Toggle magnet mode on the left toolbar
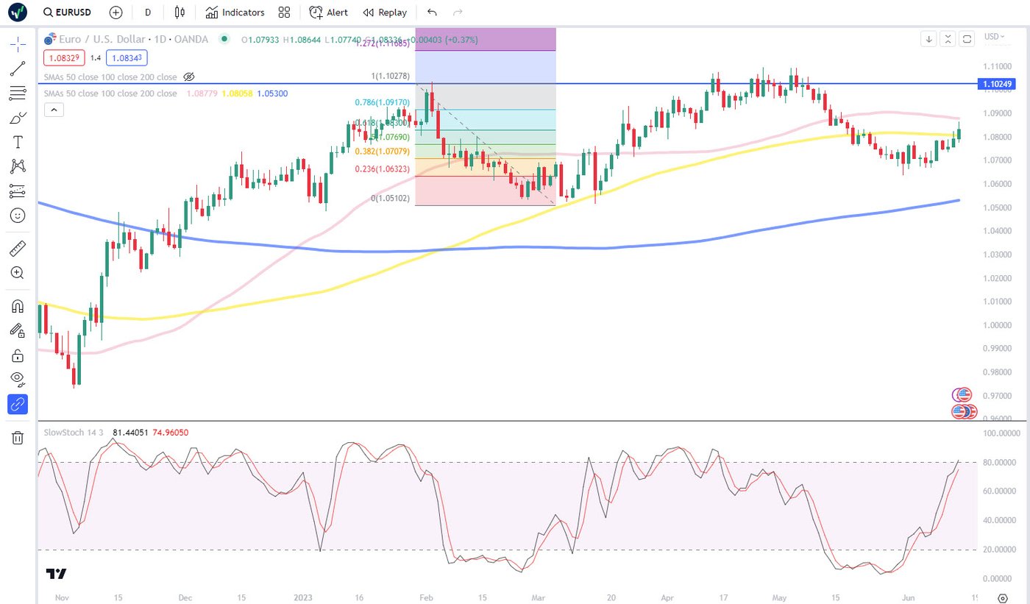The image size is (1030, 604). coord(18,306)
